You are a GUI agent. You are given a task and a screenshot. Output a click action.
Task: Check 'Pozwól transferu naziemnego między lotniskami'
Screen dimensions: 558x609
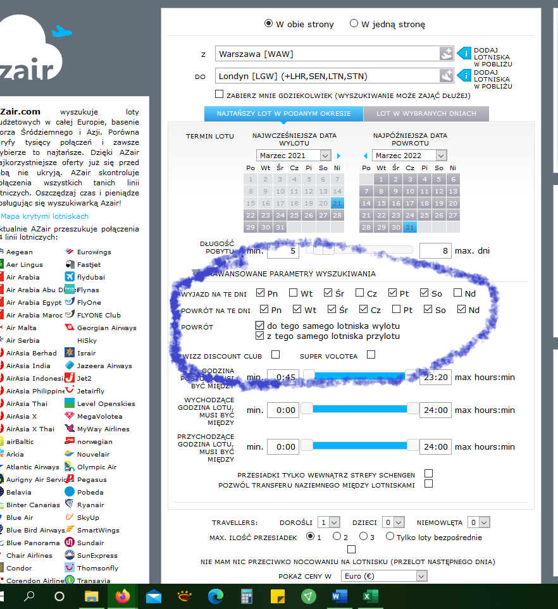click(428, 484)
